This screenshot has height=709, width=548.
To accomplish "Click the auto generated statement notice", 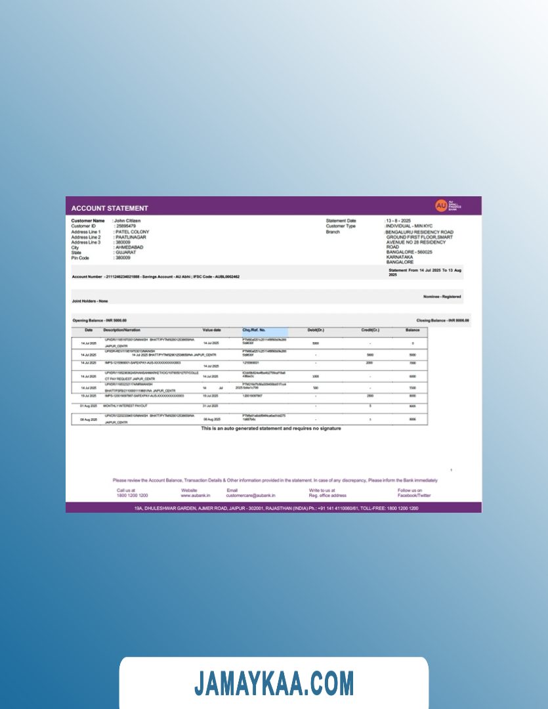I will point(271,428).
